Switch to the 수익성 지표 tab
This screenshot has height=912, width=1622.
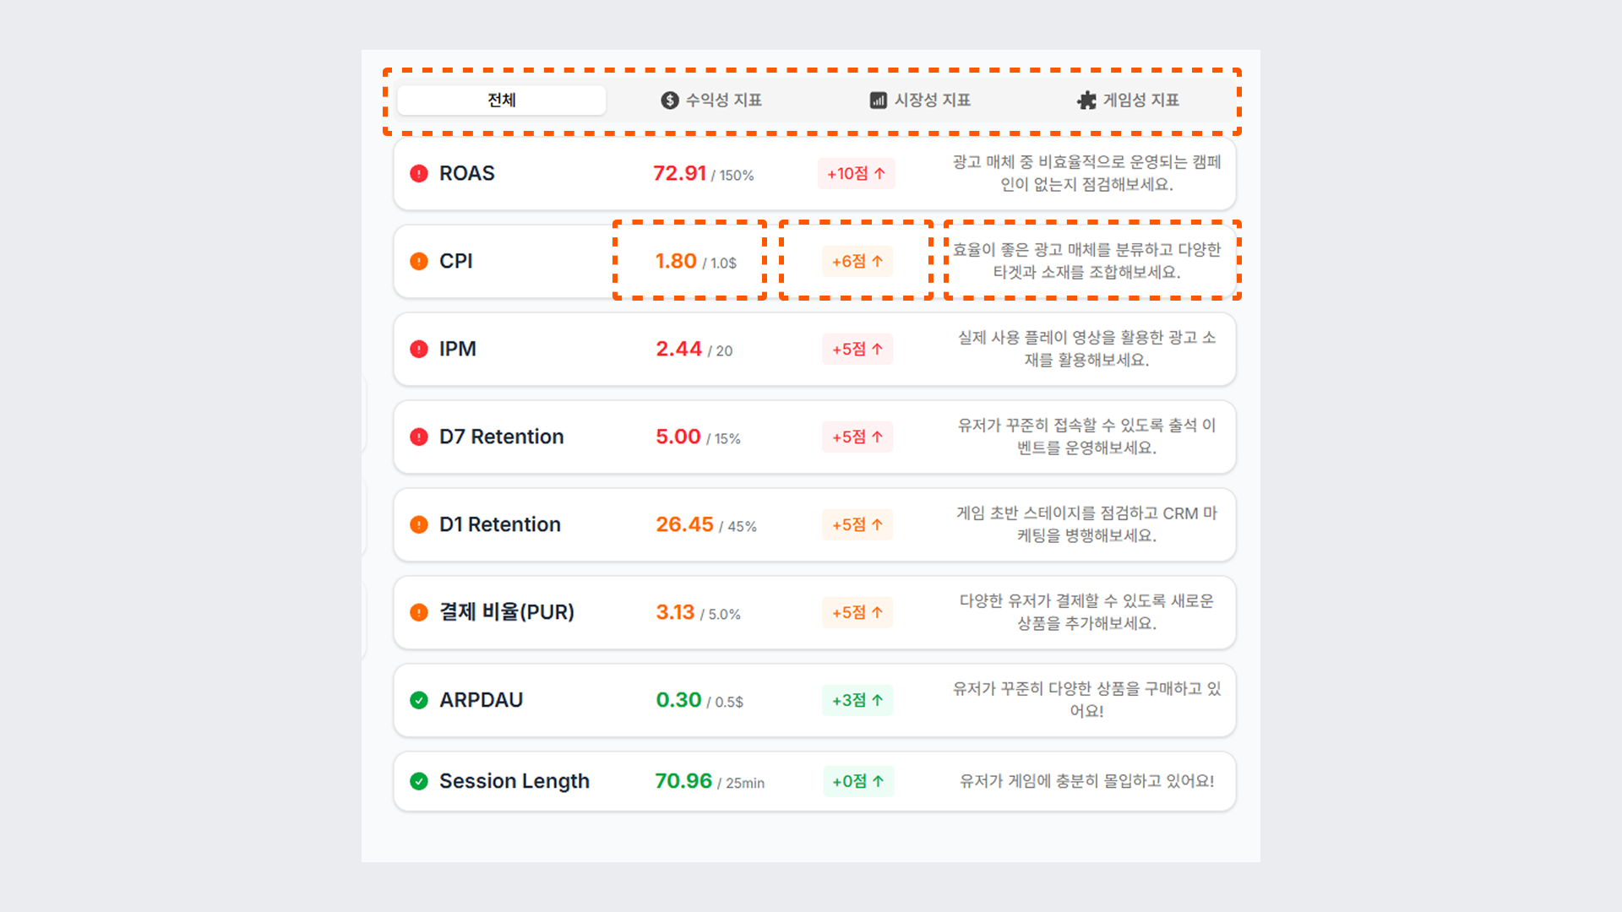coord(711,100)
